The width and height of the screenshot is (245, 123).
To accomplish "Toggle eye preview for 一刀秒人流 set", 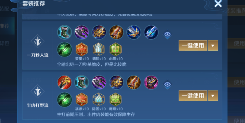I will click(167, 34).
